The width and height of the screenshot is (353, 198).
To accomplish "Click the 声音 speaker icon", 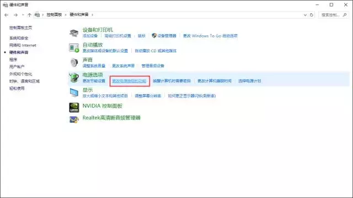I will coord(74,63).
